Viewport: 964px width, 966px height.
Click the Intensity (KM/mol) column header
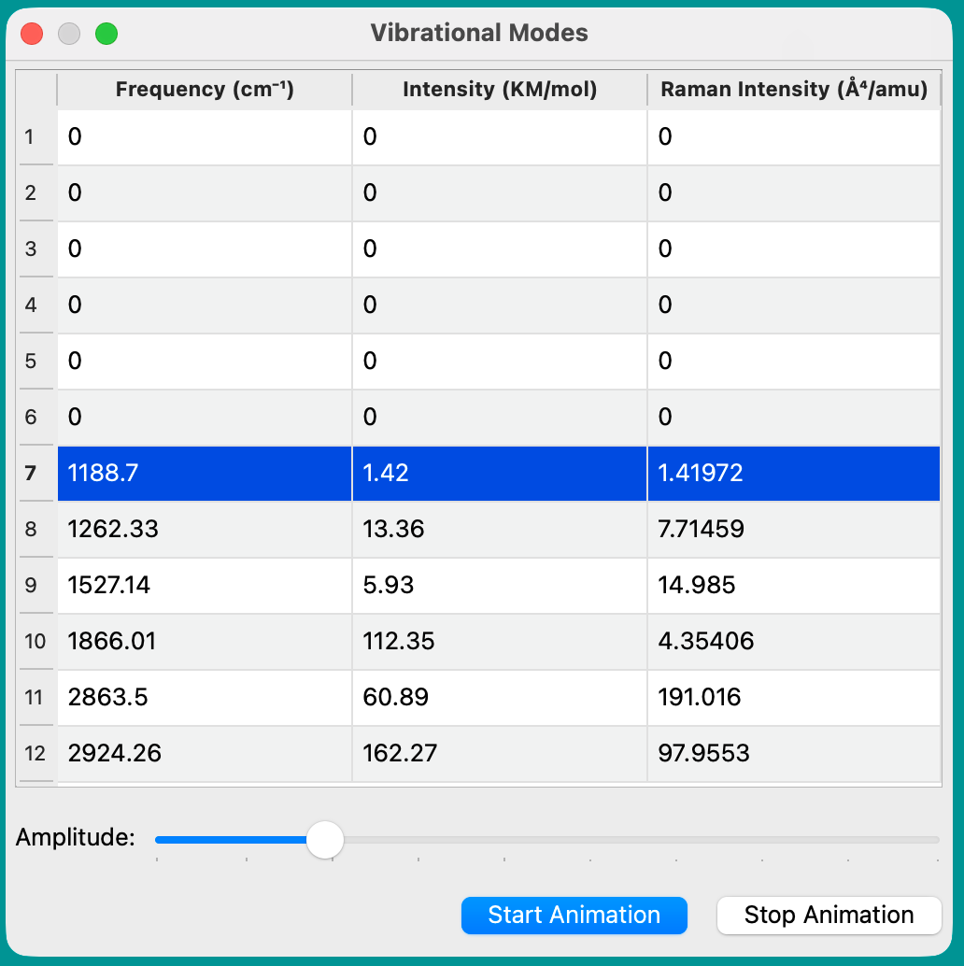(499, 90)
